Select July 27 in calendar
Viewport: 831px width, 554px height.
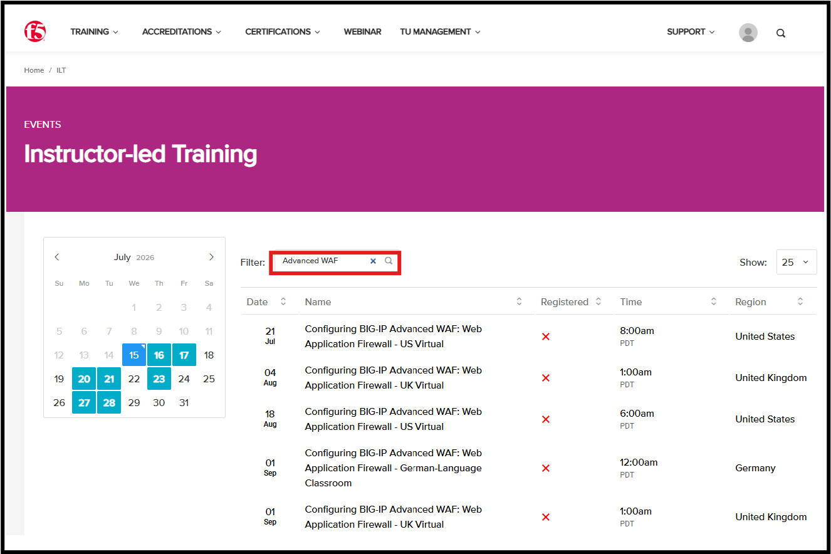click(84, 402)
